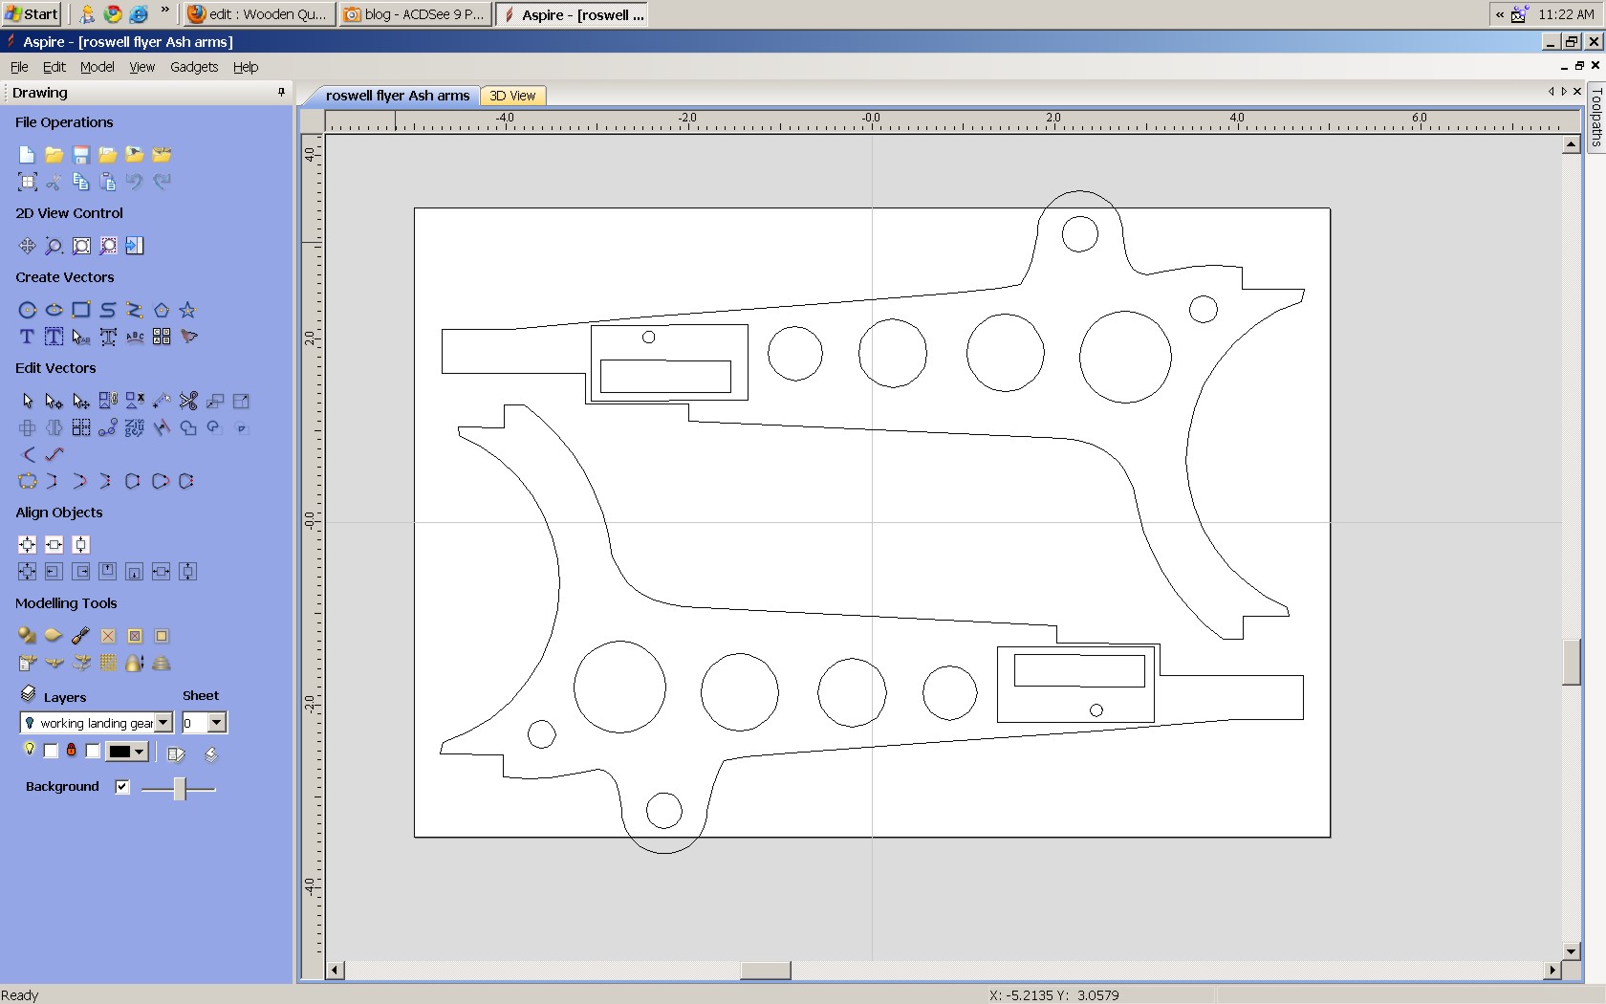The image size is (1606, 1004).
Task: Select the Draw Star tool
Action: [188, 310]
